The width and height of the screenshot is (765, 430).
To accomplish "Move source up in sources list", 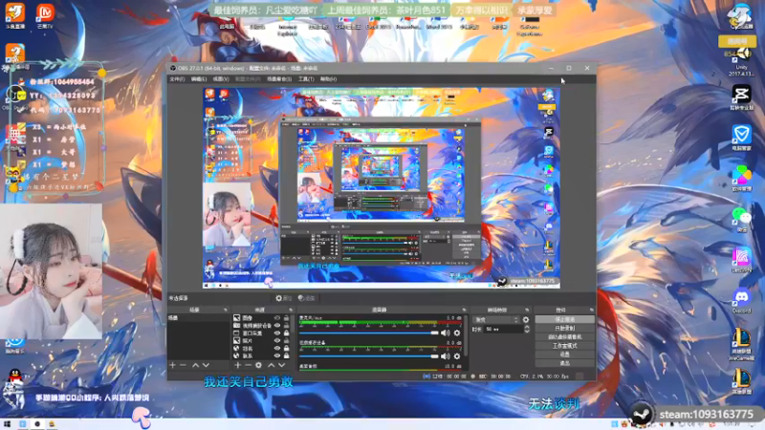I will (272, 365).
